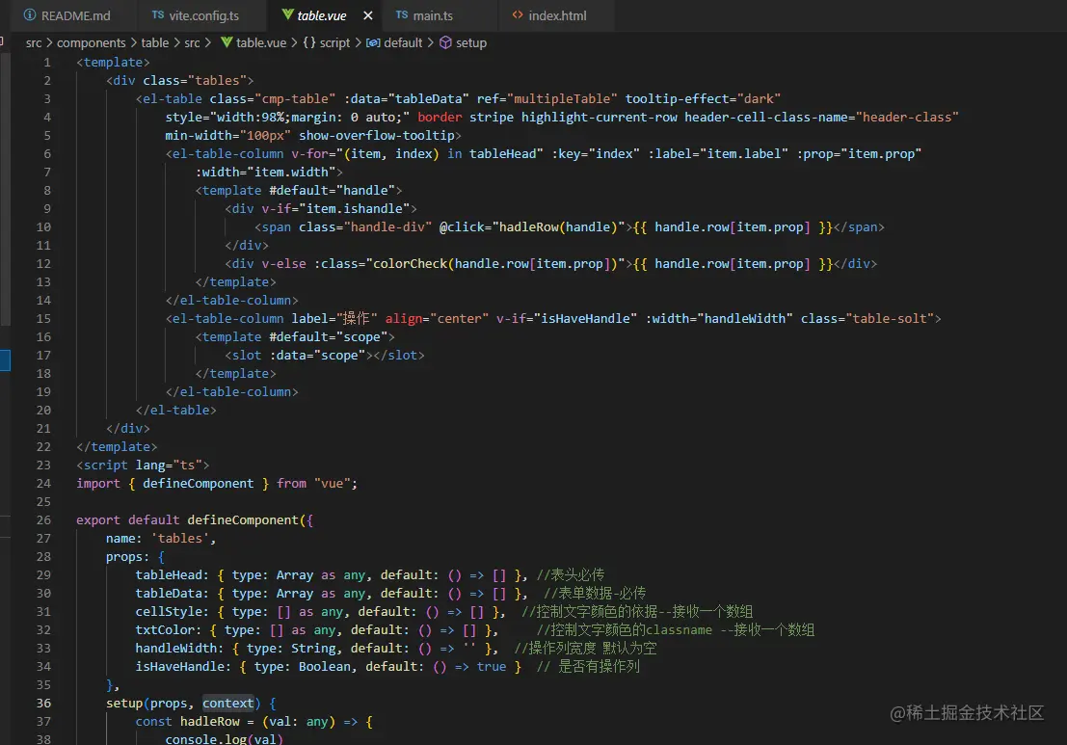The height and width of the screenshot is (745, 1067).
Task: Click line number 15 in the gutter
Action: click(43, 318)
